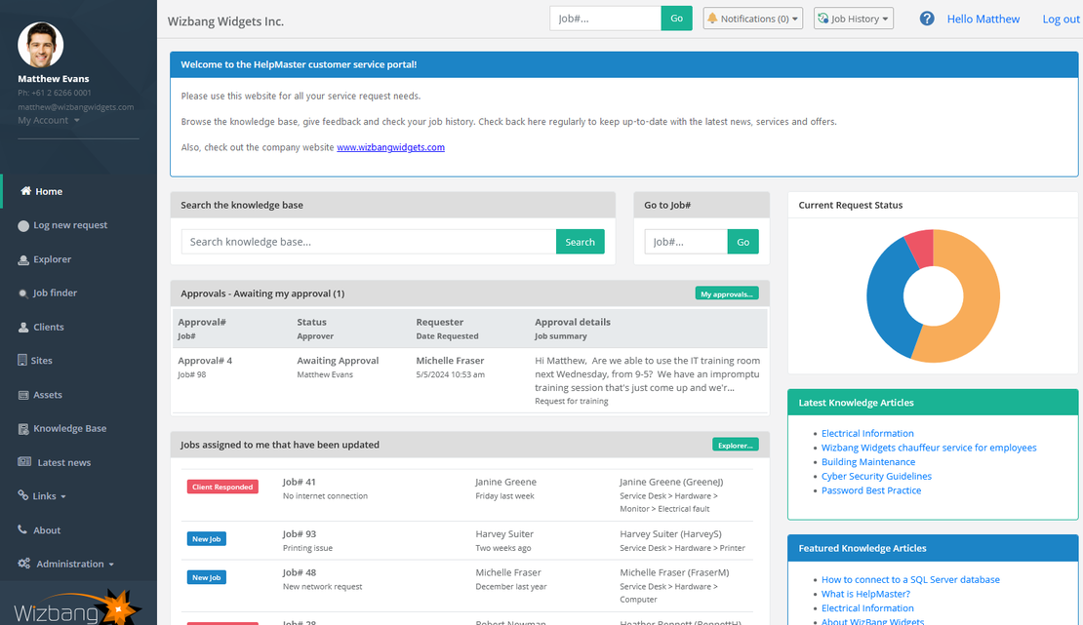This screenshot has width=1083, height=625.
Task: Click the Hello Matthew link
Action: [x=983, y=20]
